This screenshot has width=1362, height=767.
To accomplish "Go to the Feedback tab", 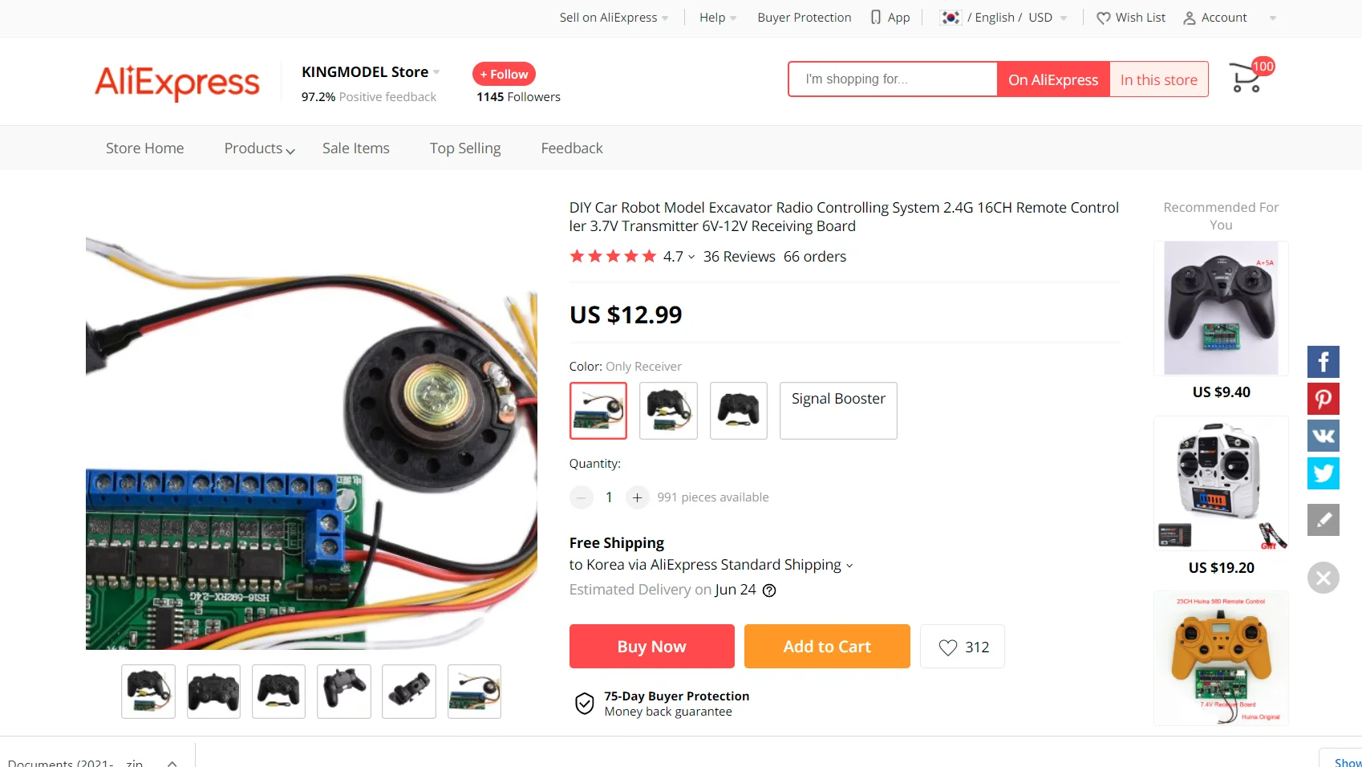I will pyautogui.click(x=572, y=148).
